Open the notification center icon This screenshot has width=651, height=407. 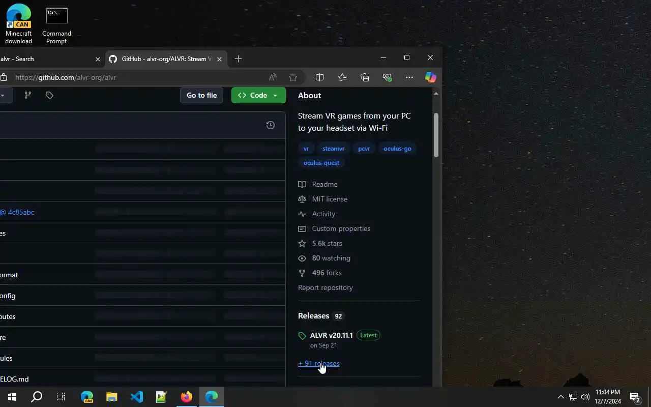[x=635, y=397]
